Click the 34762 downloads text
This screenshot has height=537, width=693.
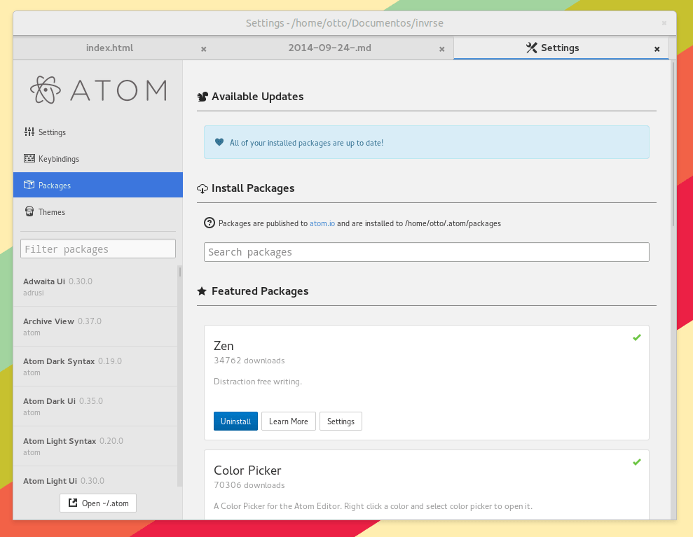pos(249,361)
